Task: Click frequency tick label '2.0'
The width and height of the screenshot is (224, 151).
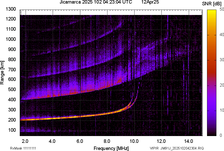Action: [x=25, y=141]
